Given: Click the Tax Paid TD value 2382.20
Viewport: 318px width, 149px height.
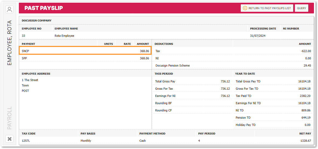Looking at the screenshot, I should [x=305, y=96].
